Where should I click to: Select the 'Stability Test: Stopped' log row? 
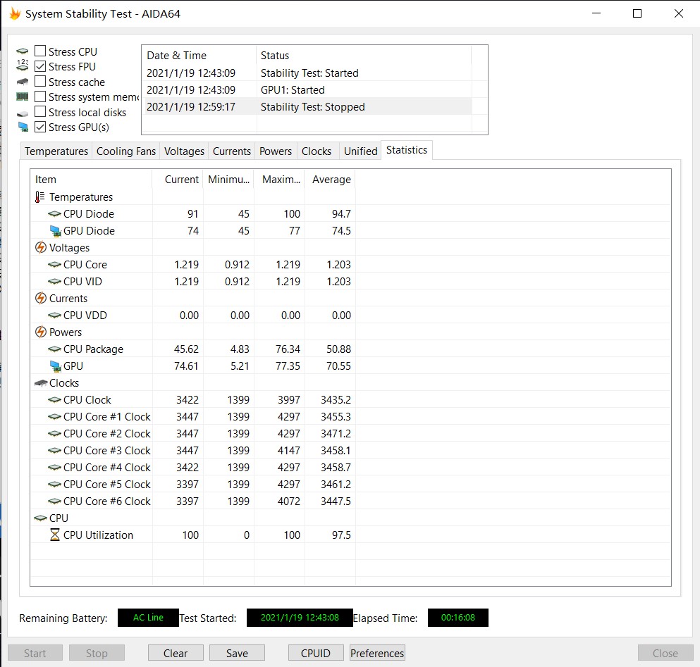click(x=307, y=106)
